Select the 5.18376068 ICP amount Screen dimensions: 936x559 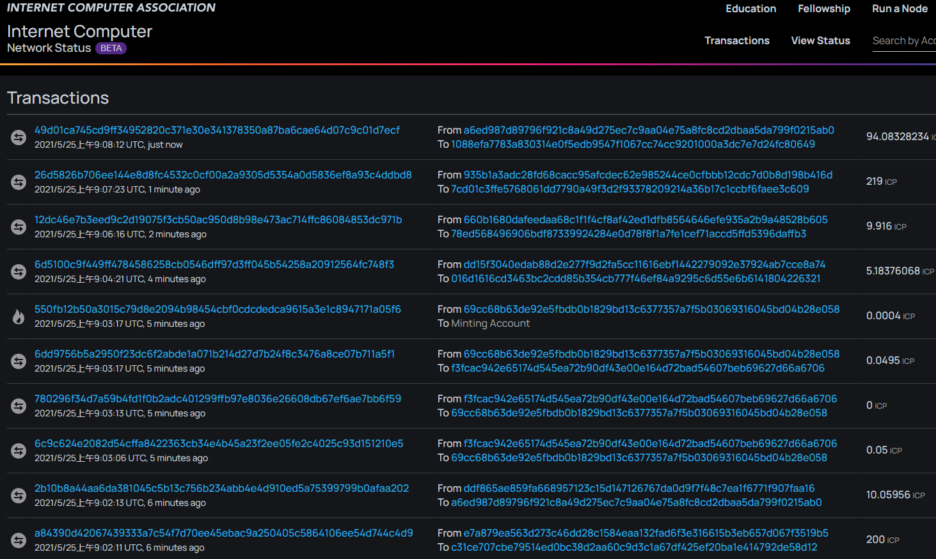[900, 271]
